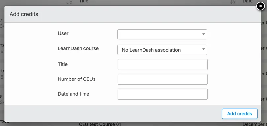Click the sort icon before the Title header
The image size is (267, 126).
tap(69, 2)
